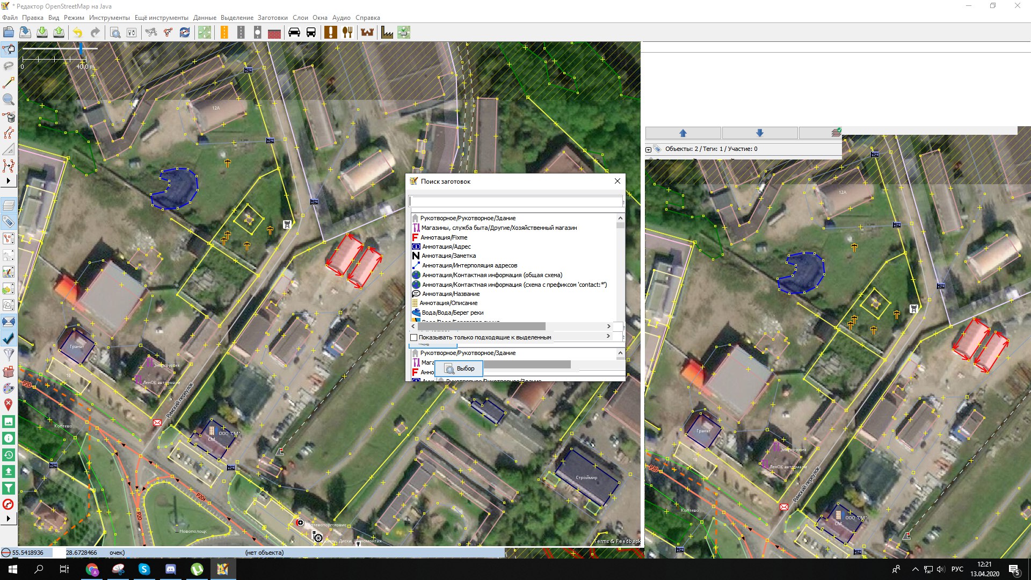Apply the brick wall preset icon
Viewport: 1031px width, 580px height.
pos(274,32)
